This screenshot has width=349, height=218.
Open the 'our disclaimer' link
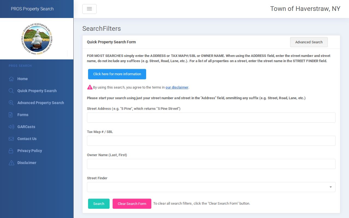pyautogui.click(x=177, y=87)
